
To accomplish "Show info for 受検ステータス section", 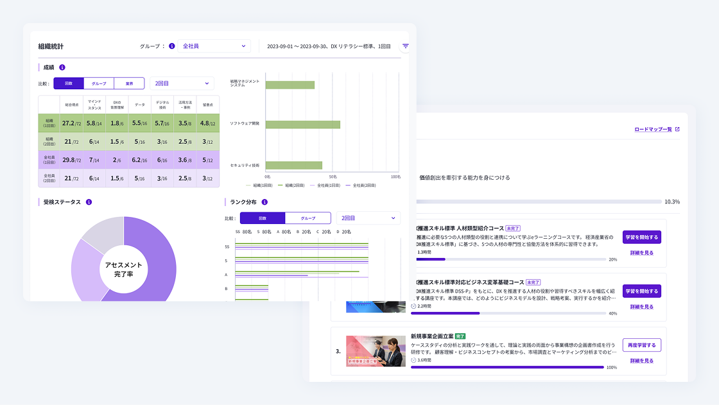I will pos(89,202).
